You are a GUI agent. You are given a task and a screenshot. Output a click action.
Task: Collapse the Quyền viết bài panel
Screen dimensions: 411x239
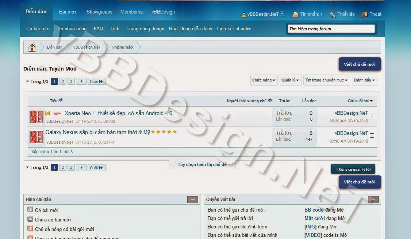(373, 200)
